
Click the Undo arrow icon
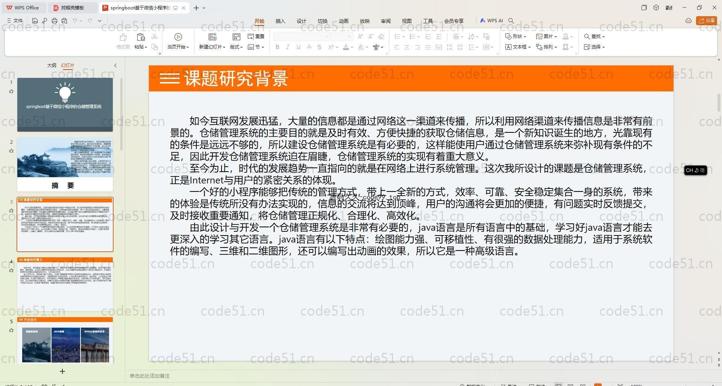75,21
